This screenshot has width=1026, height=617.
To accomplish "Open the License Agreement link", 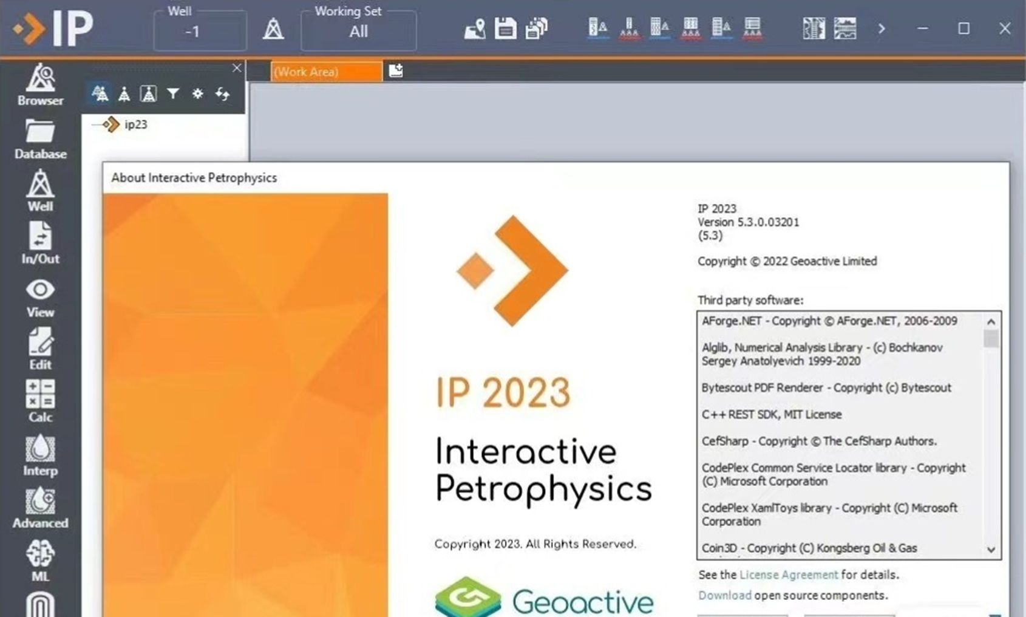I will coord(788,574).
